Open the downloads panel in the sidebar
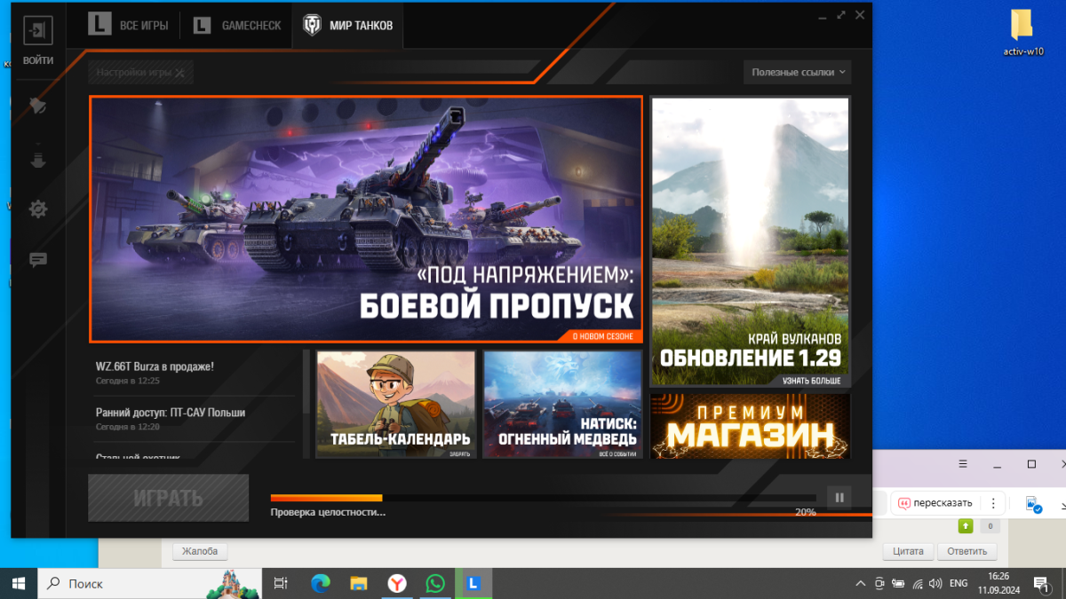 pyautogui.click(x=38, y=159)
